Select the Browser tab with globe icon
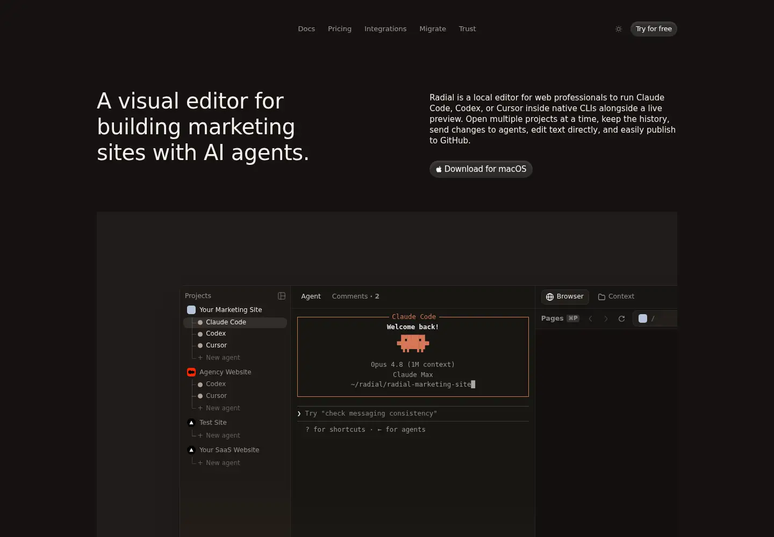 565,296
